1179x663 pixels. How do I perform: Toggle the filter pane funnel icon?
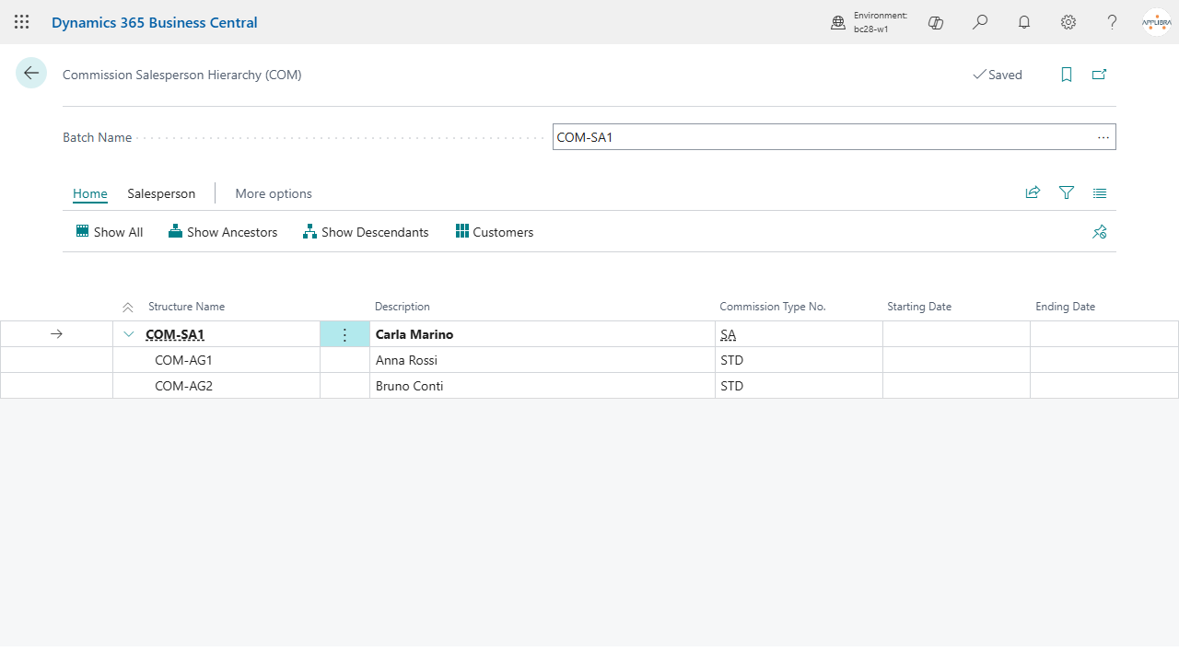click(x=1067, y=192)
